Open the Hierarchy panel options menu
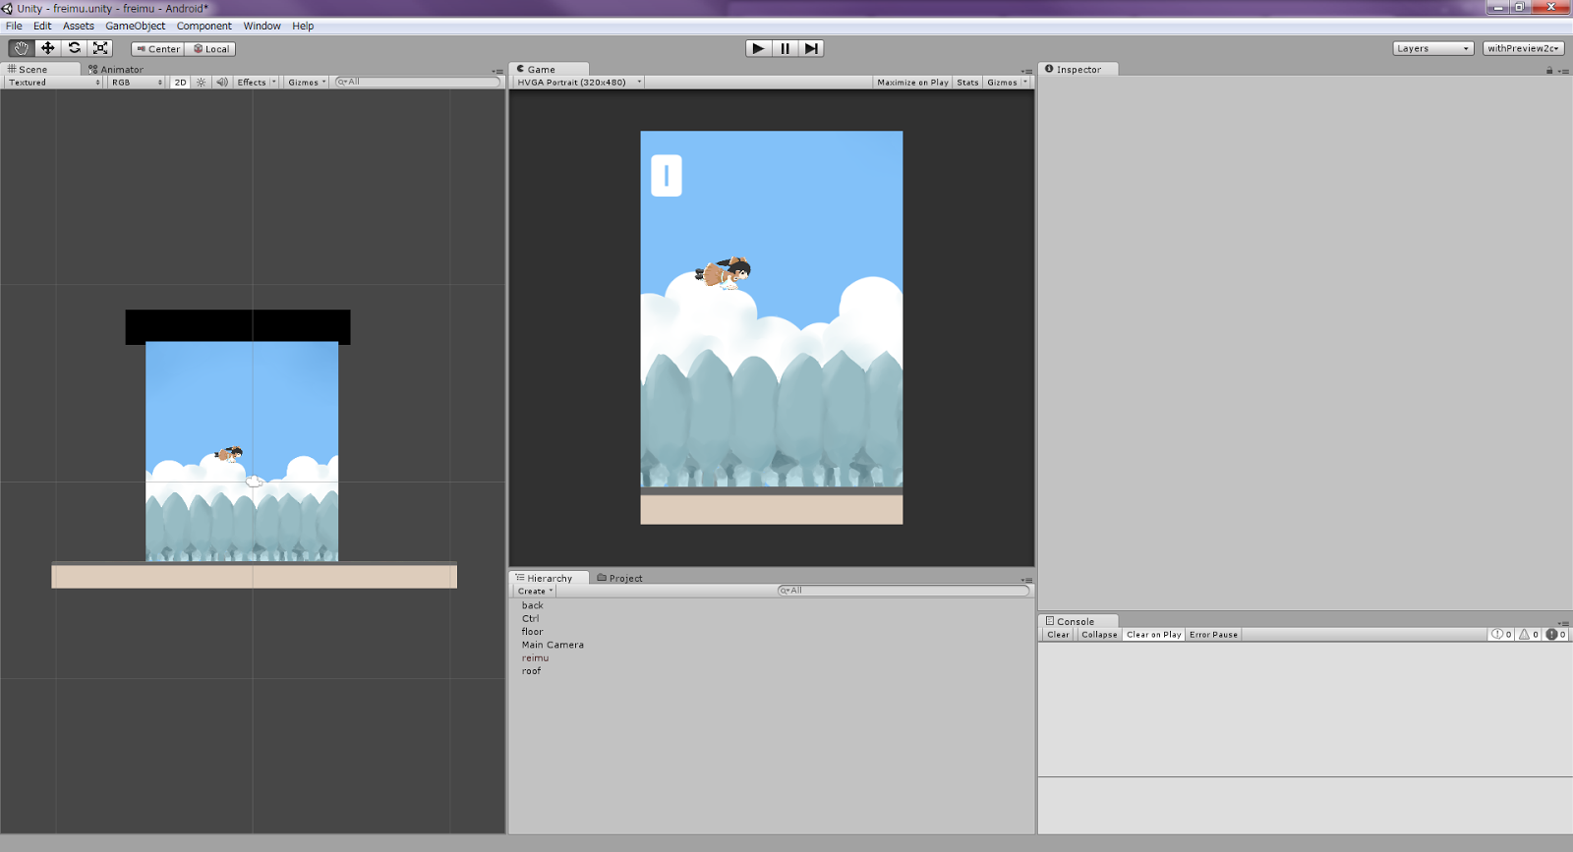The width and height of the screenshot is (1573, 852). (1026, 580)
